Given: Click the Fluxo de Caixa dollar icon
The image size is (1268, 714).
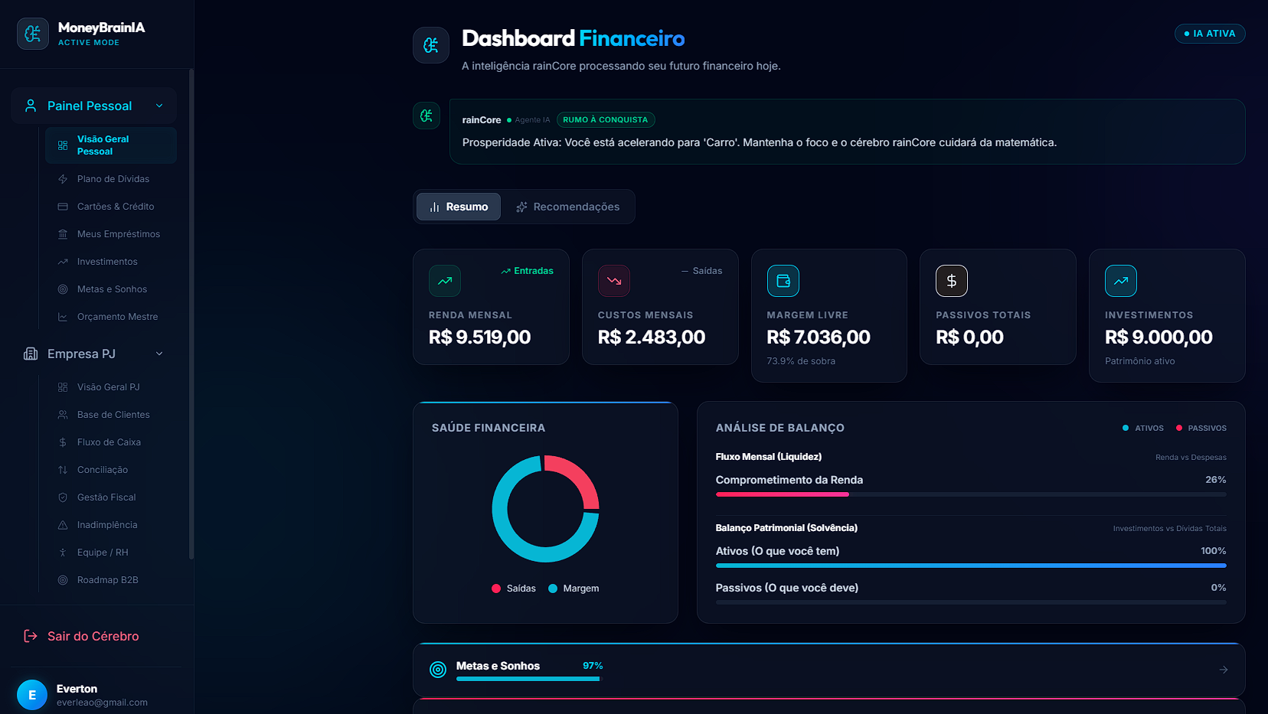Looking at the screenshot, I should click(62, 442).
